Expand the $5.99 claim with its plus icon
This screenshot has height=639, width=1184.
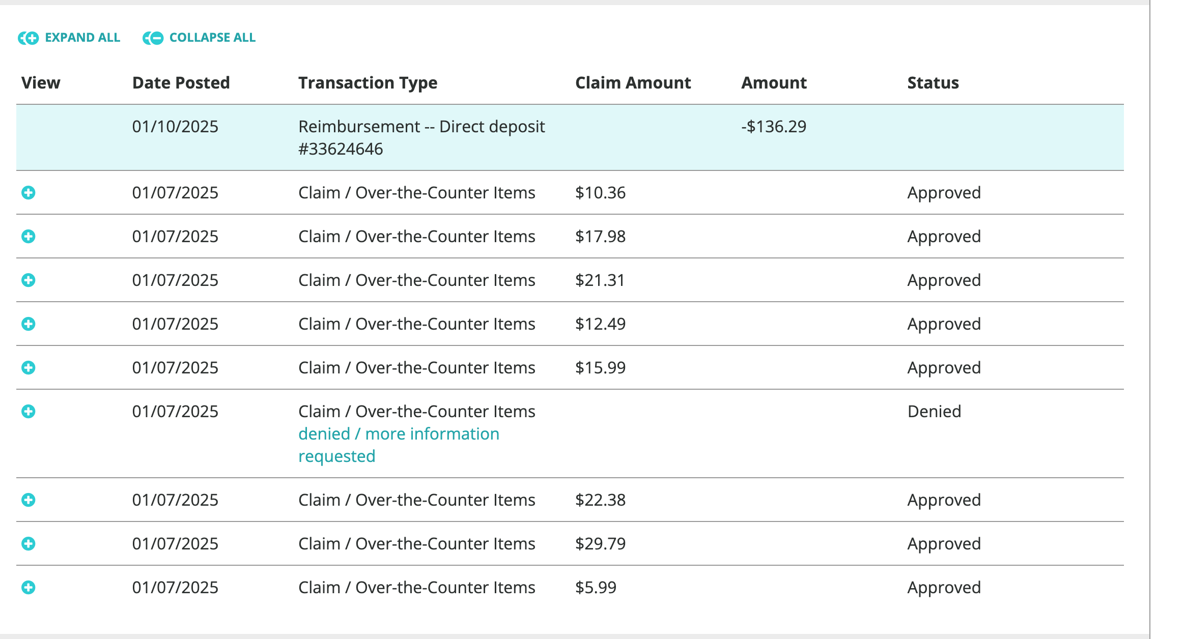click(x=29, y=588)
